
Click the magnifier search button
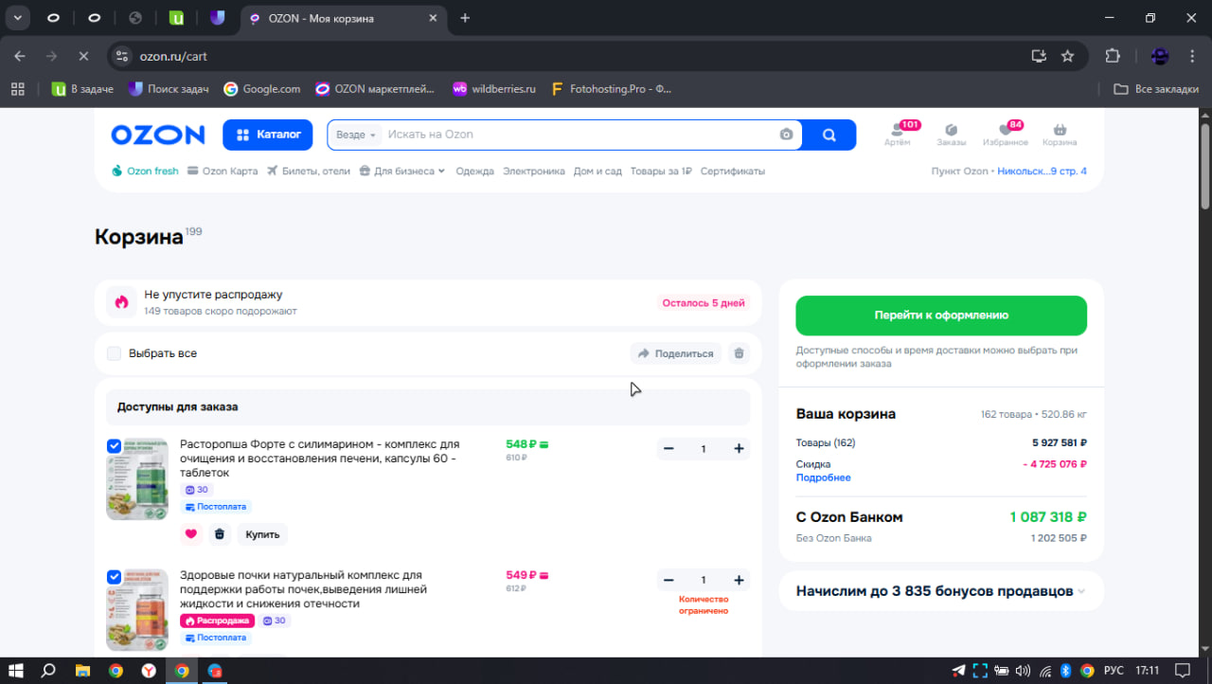tap(829, 135)
